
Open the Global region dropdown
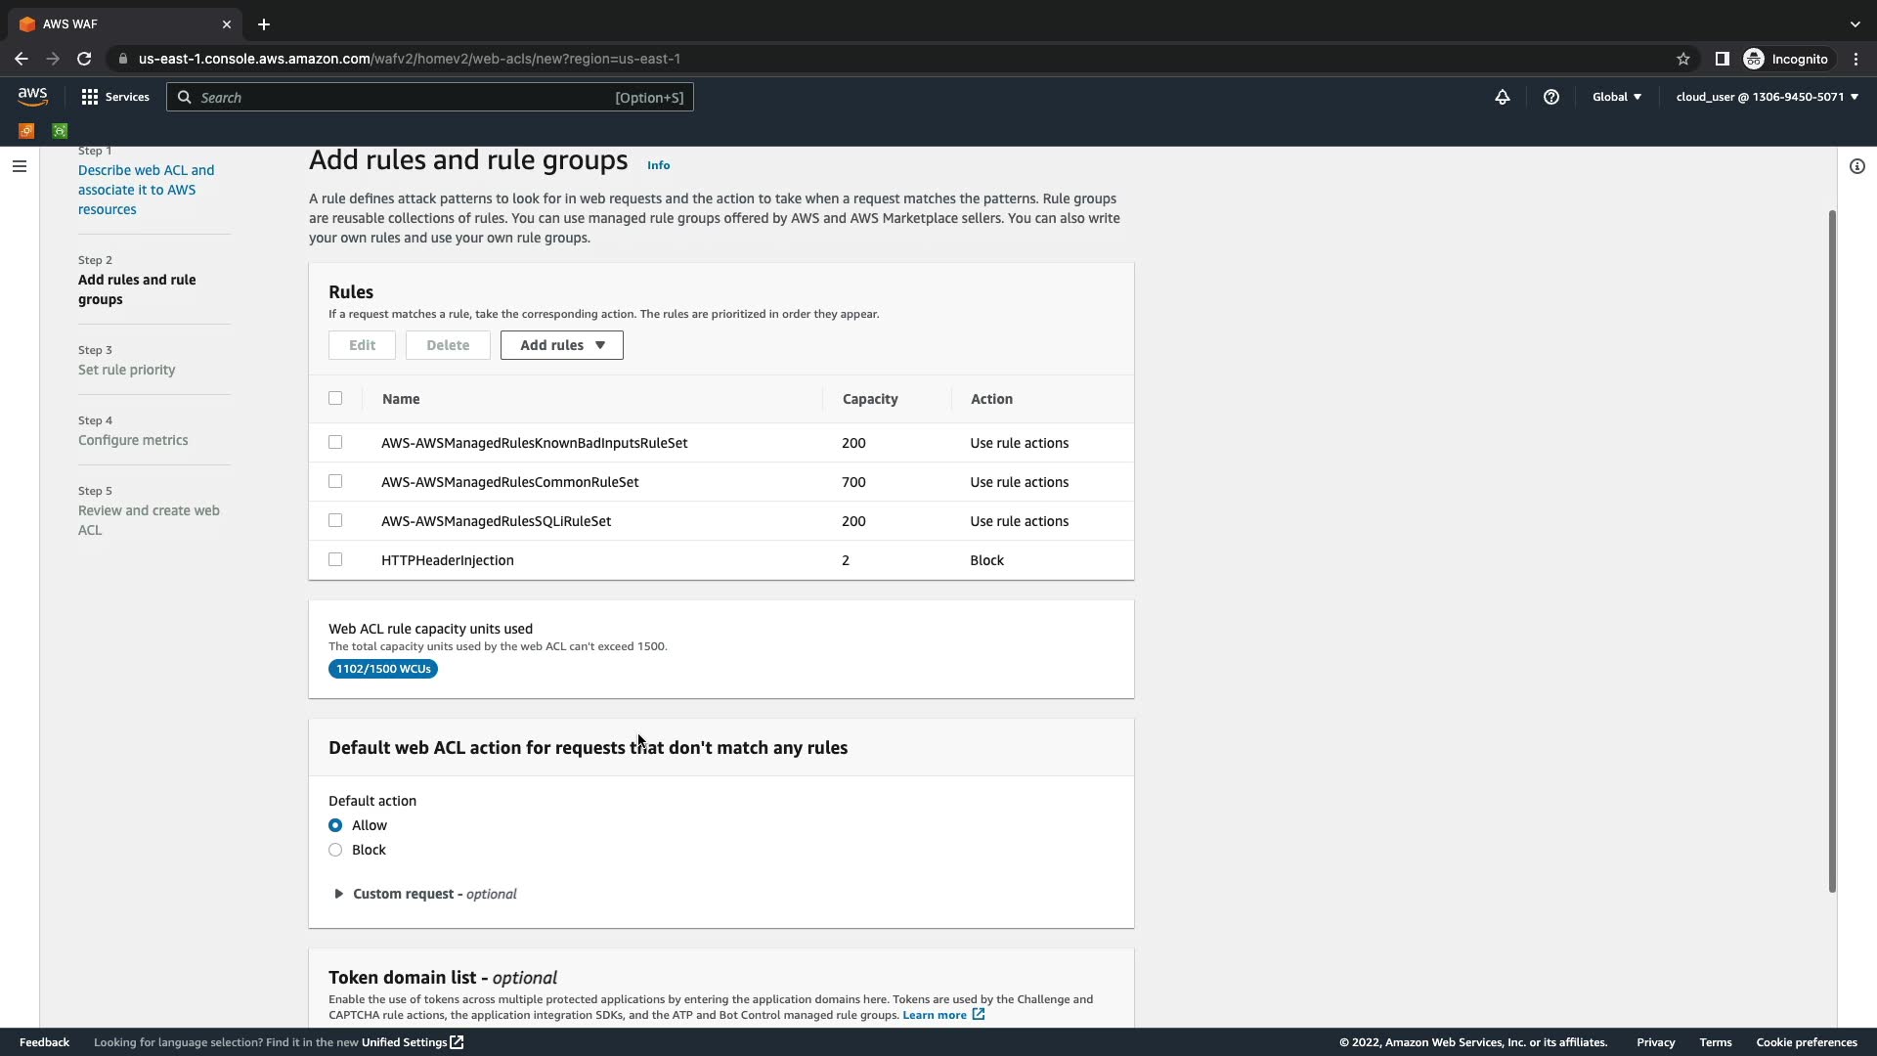pos(1616,97)
